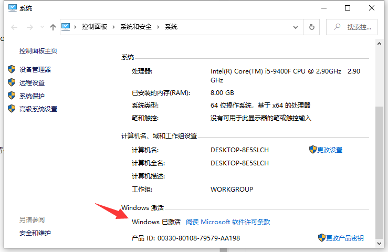Click the computer icon in address bar

(x=66, y=27)
